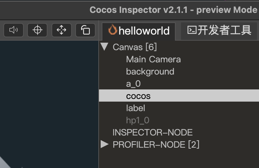Collapse the Canvas node triangle
259x168 pixels.
coord(104,47)
